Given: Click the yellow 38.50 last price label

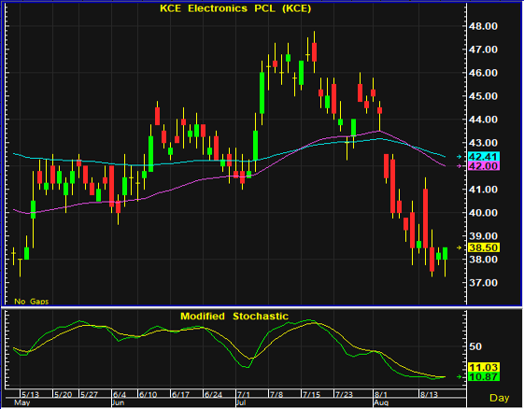Looking at the screenshot, I should click(484, 247).
